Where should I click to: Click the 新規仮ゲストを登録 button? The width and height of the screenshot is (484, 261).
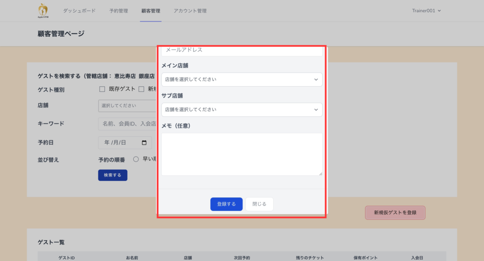(395, 212)
